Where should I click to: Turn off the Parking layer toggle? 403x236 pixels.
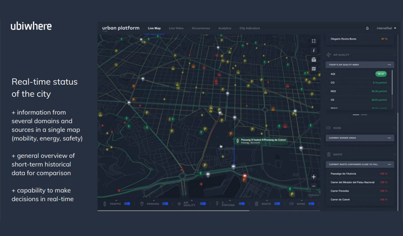[165, 204]
